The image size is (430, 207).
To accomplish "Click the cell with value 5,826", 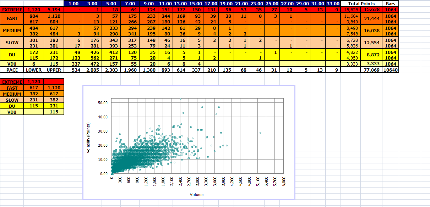I will [x=350, y=46].
